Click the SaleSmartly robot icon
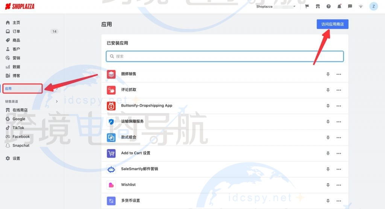Image resolution: width=385 pixels, height=209 pixels. 111,169
